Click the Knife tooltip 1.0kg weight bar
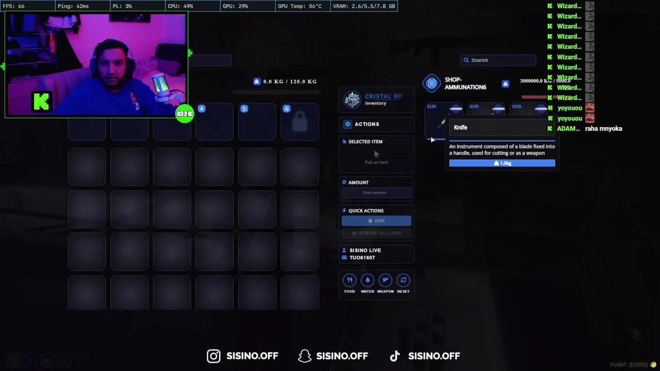The image size is (660, 371). [x=502, y=163]
